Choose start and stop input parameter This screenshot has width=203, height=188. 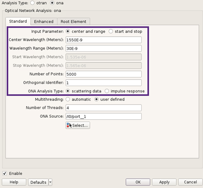tap(111, 31)
